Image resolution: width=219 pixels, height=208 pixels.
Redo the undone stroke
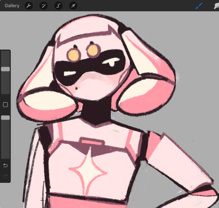click(5, 176)
